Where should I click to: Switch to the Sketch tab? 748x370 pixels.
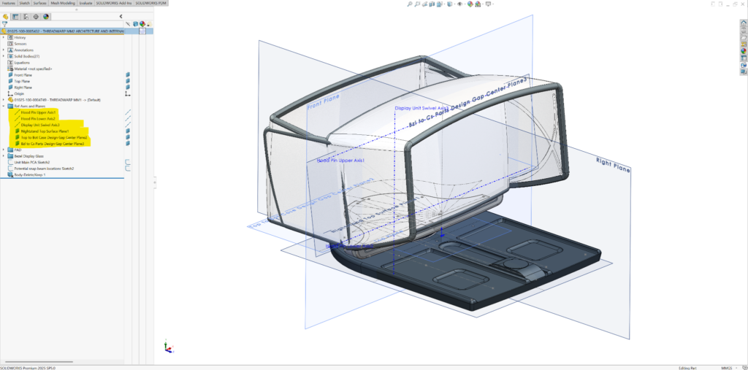pos(24,3)
